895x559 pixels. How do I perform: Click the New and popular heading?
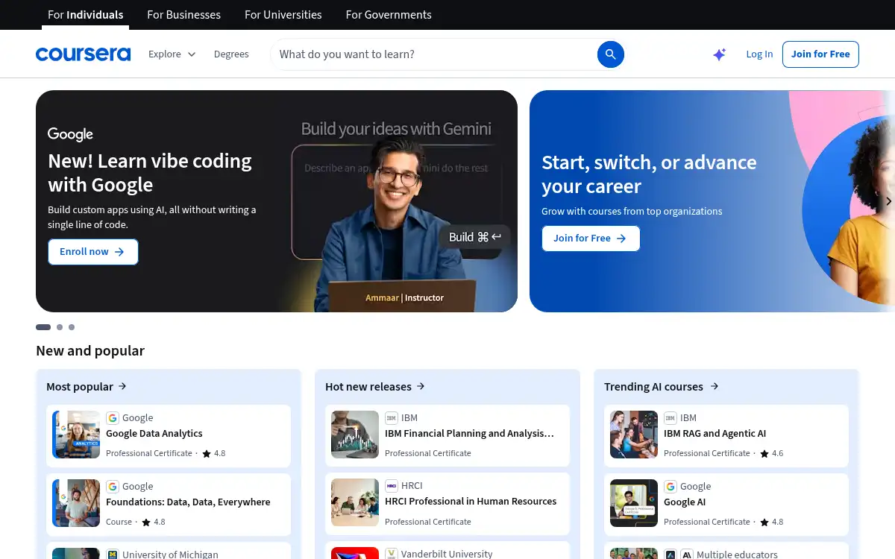coord(90,351)
